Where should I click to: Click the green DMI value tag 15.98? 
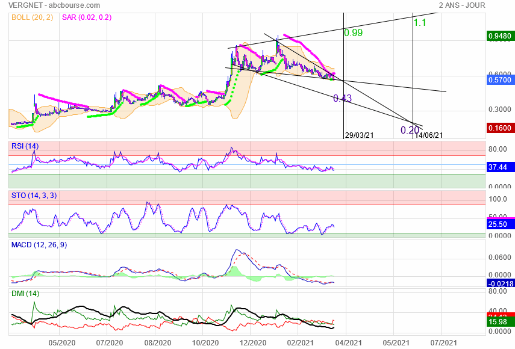(498, 323)
